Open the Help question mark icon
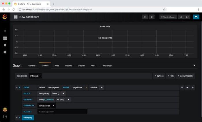 click(x=5, y=117)
